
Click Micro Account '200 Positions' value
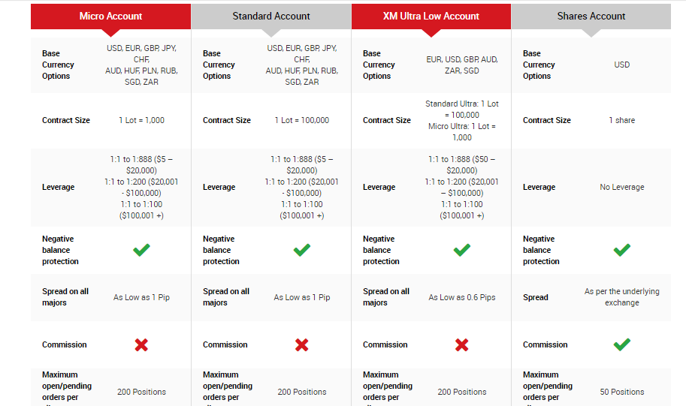point(141,392)
